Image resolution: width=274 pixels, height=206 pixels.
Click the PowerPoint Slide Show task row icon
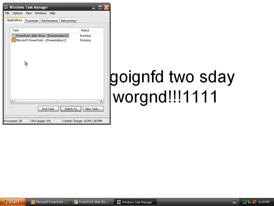13,35
